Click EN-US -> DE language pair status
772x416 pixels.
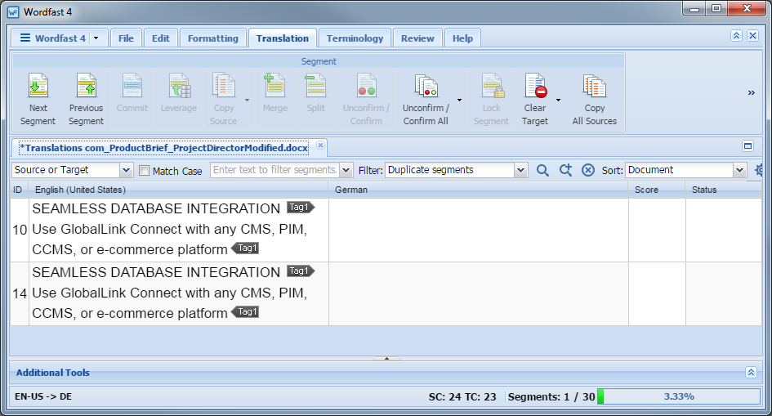(x=43, y=396)
